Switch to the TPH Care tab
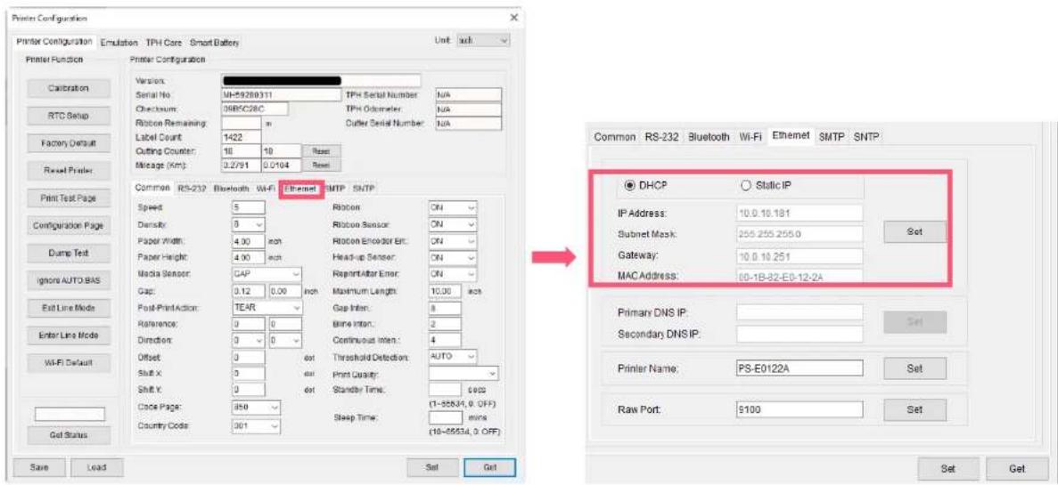Image resolution: width=1058 pixels, height=485 pixels. coord(163,43)
